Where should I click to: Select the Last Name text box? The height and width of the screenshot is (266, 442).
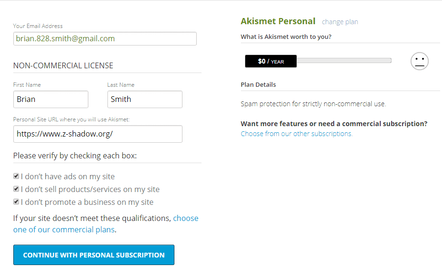click(x=145, y=100)
